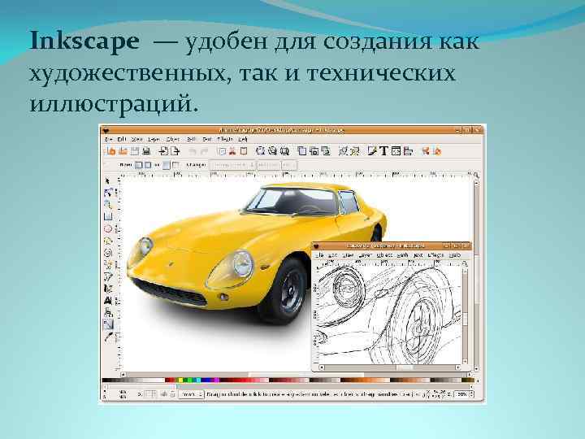The height and width of the screenshot is (439, 585).
Task: Open Path menu in outline window
Action: pos(402,255)
